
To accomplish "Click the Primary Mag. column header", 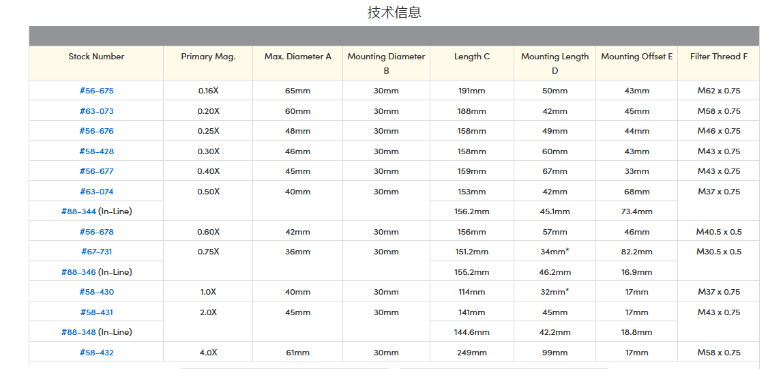I will (208, 57).
